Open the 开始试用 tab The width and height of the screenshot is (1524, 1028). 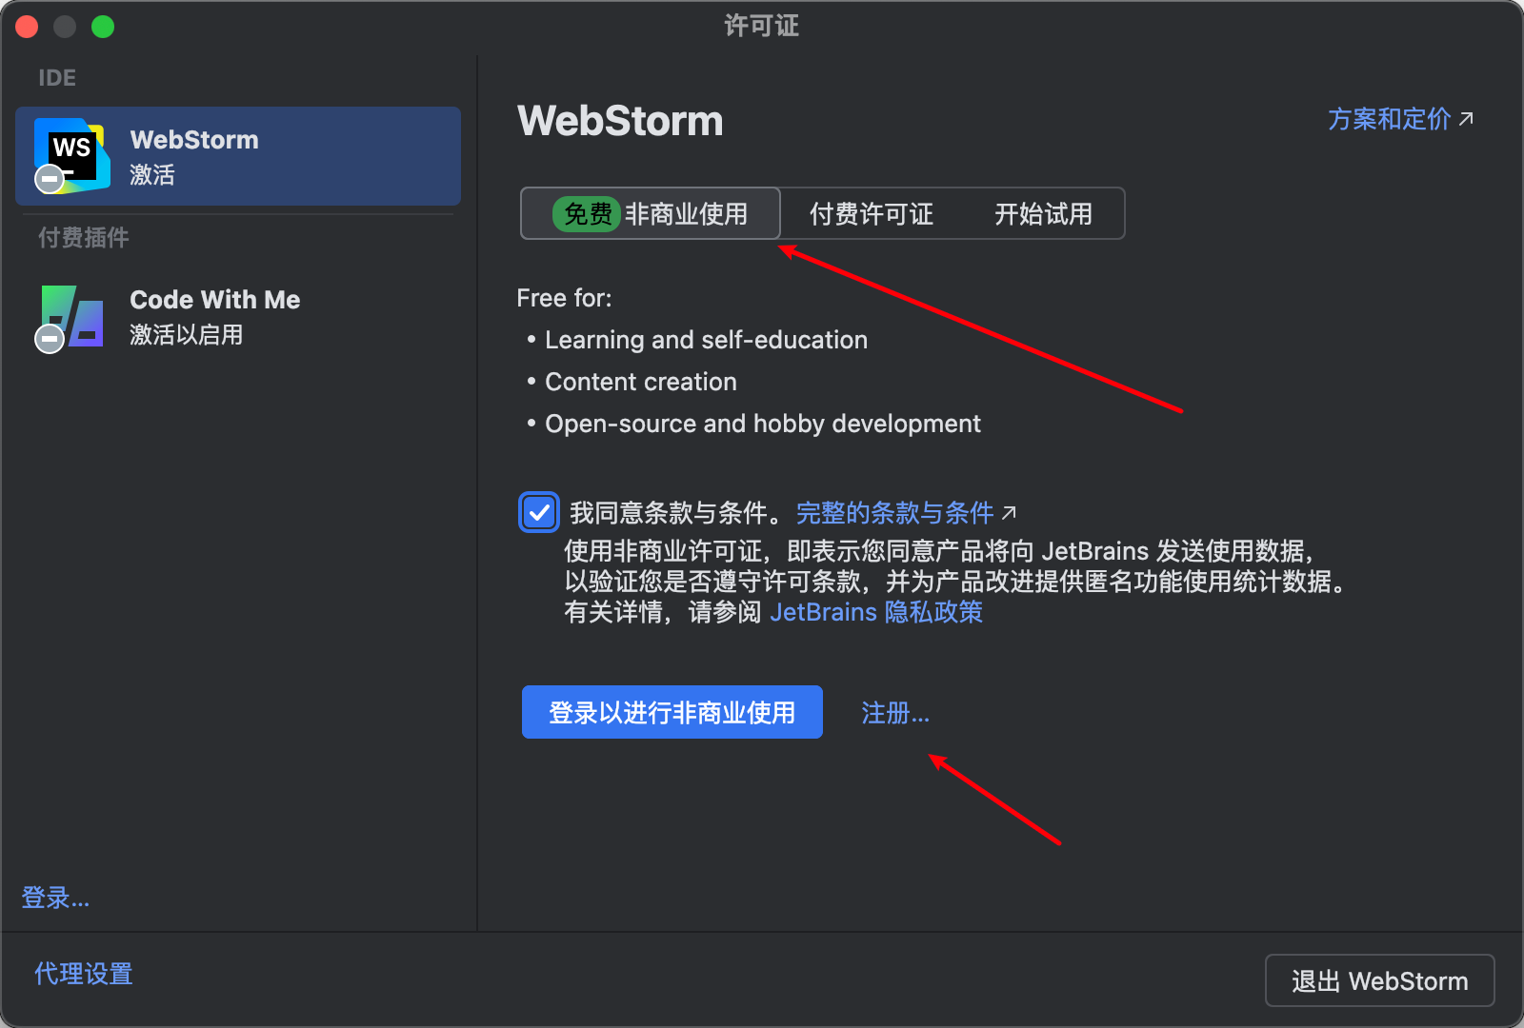click(x=1043, y=213)
